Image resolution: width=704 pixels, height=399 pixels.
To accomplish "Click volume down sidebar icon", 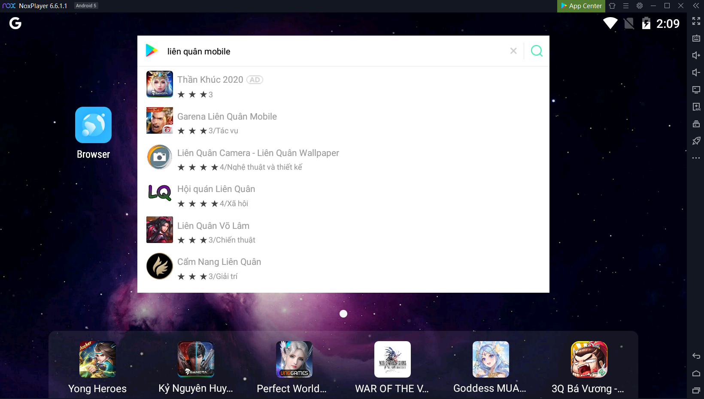I will (x=696, y=72).
